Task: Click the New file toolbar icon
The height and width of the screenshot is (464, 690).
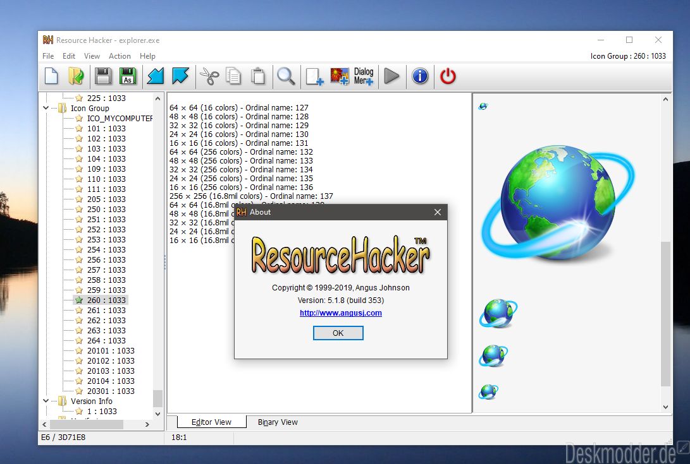Action: coord(51,76)
